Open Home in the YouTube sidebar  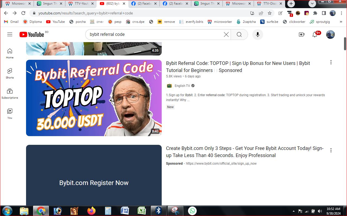click(10, 54)
